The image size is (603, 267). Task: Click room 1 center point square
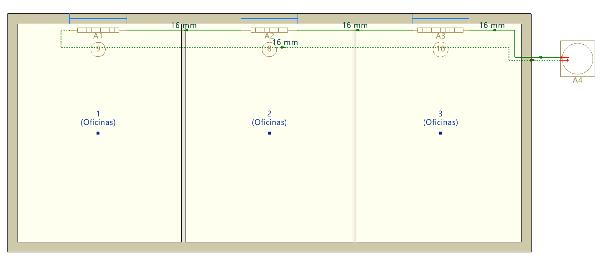[x=98, y=133]
